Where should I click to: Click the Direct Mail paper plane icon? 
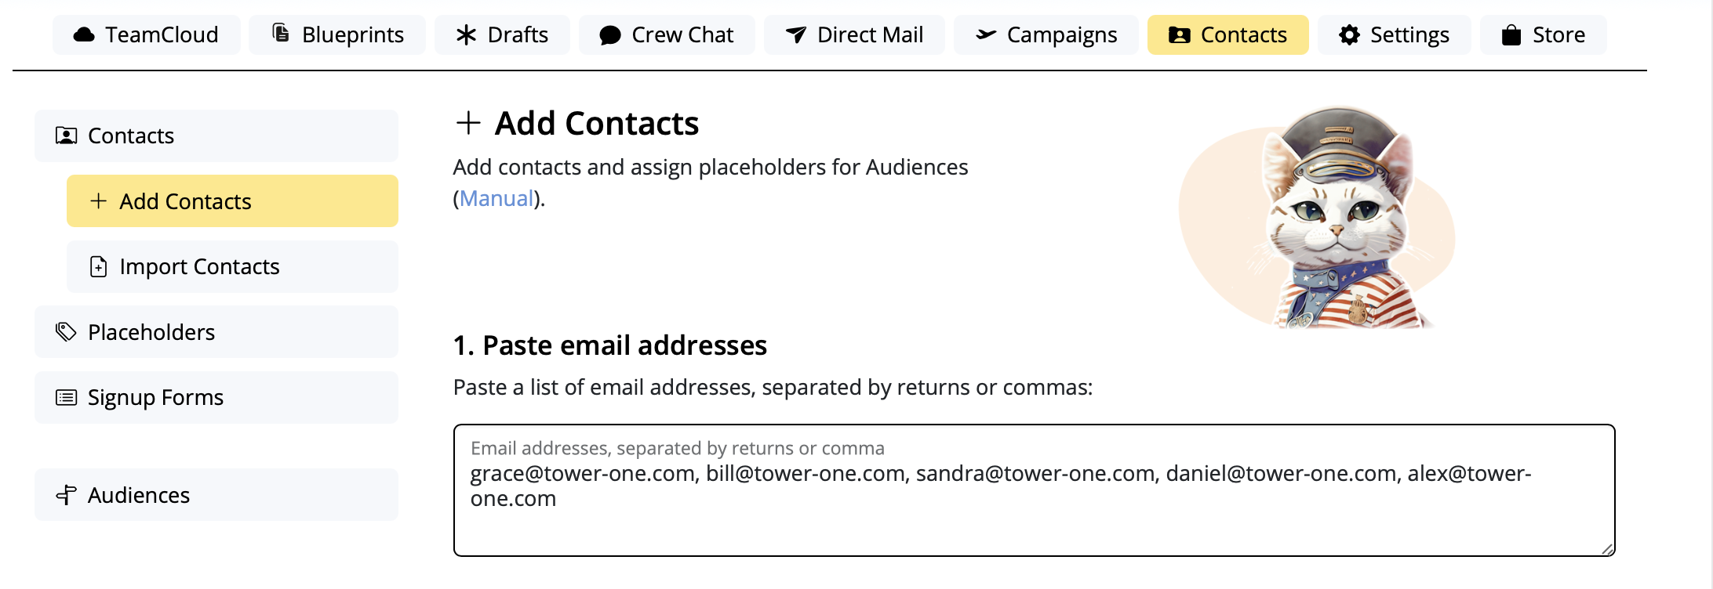[x=796, y=35]
